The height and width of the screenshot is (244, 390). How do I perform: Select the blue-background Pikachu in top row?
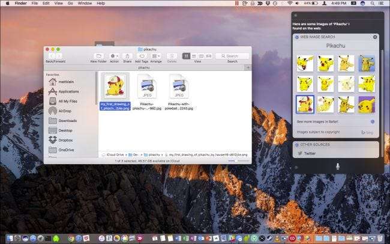pyautogui.click(x=367, y=63)
